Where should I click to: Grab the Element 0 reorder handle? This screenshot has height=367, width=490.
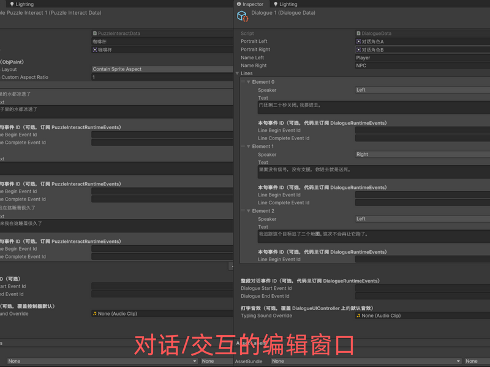coord(243,82)
